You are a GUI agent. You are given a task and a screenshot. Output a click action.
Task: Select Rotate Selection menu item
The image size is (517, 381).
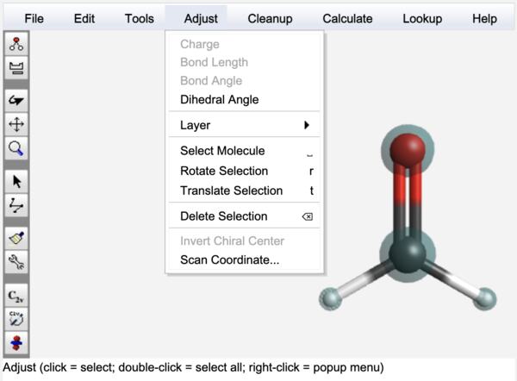[x=224, y=171]
